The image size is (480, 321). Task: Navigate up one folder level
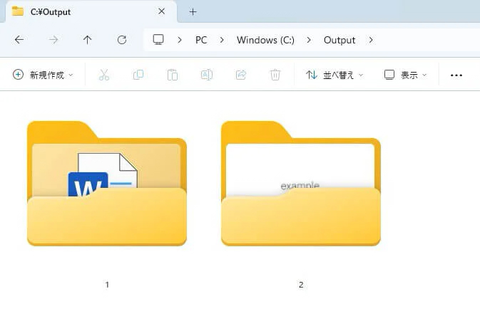point(88,40)
